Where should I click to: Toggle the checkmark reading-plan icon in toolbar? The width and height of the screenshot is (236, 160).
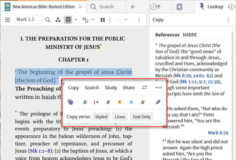tap(68, 20)
